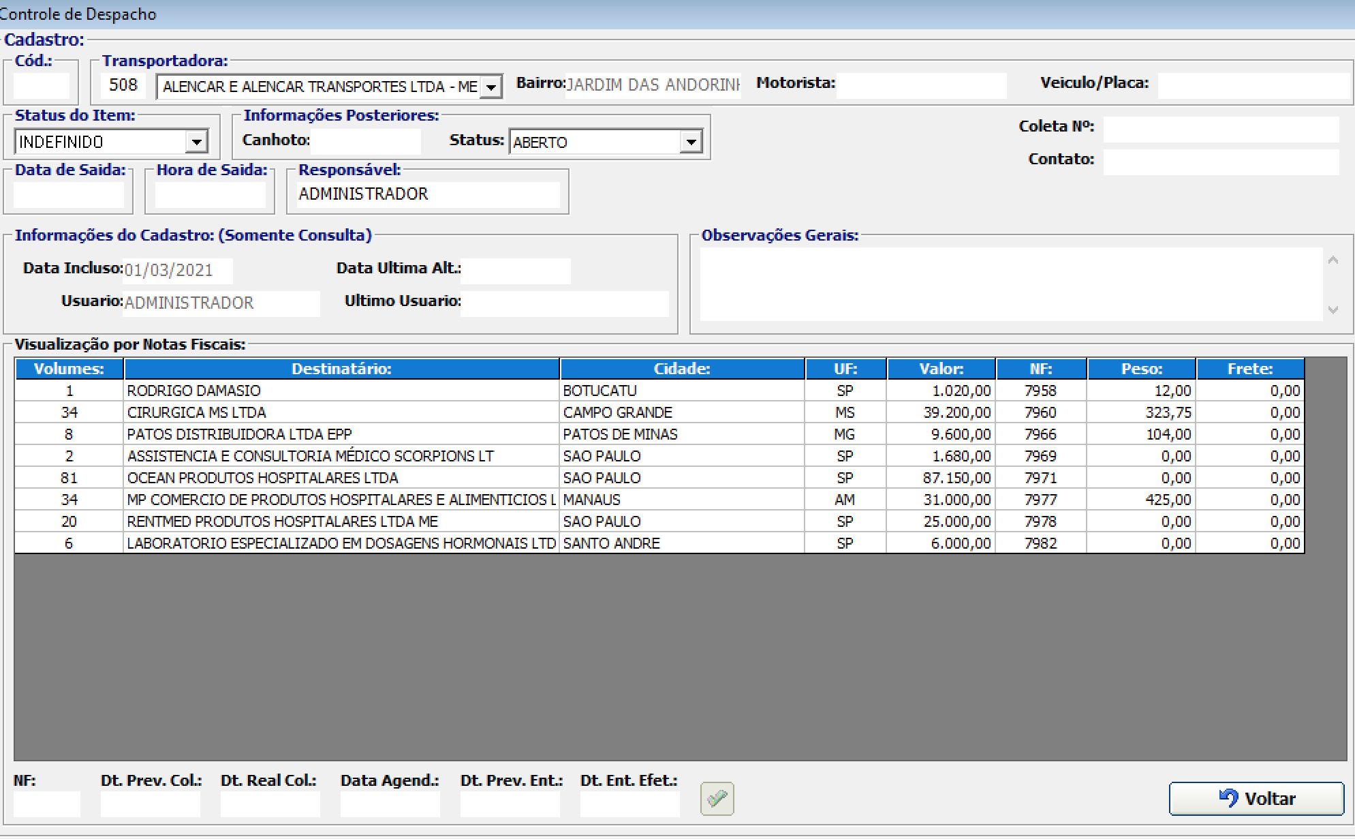Click the Motorista input field

pos(920,85)
